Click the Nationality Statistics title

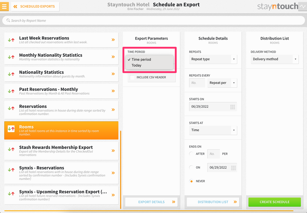pyautogui.click(x=41, y=72)
